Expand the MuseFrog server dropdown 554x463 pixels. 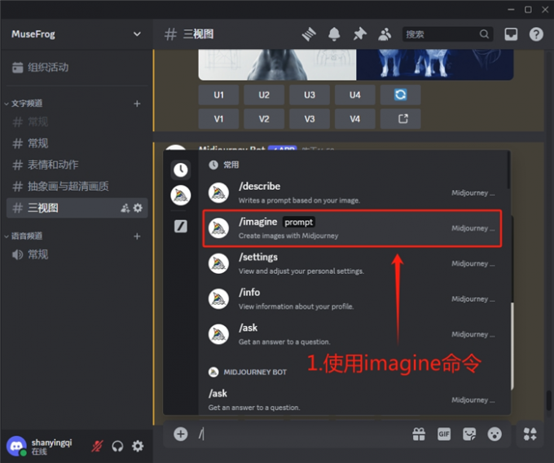pyautogui.click(x=137, y=34)
